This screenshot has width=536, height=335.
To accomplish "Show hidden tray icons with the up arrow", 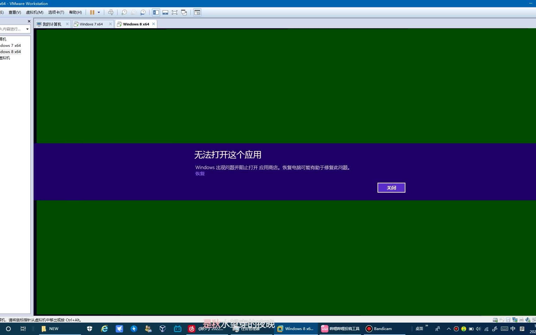I will pyautogui.click(x=449, y=329).
